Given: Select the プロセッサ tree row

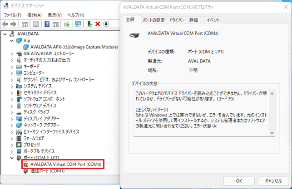Looking at the screenshot, I should [32, 145].
